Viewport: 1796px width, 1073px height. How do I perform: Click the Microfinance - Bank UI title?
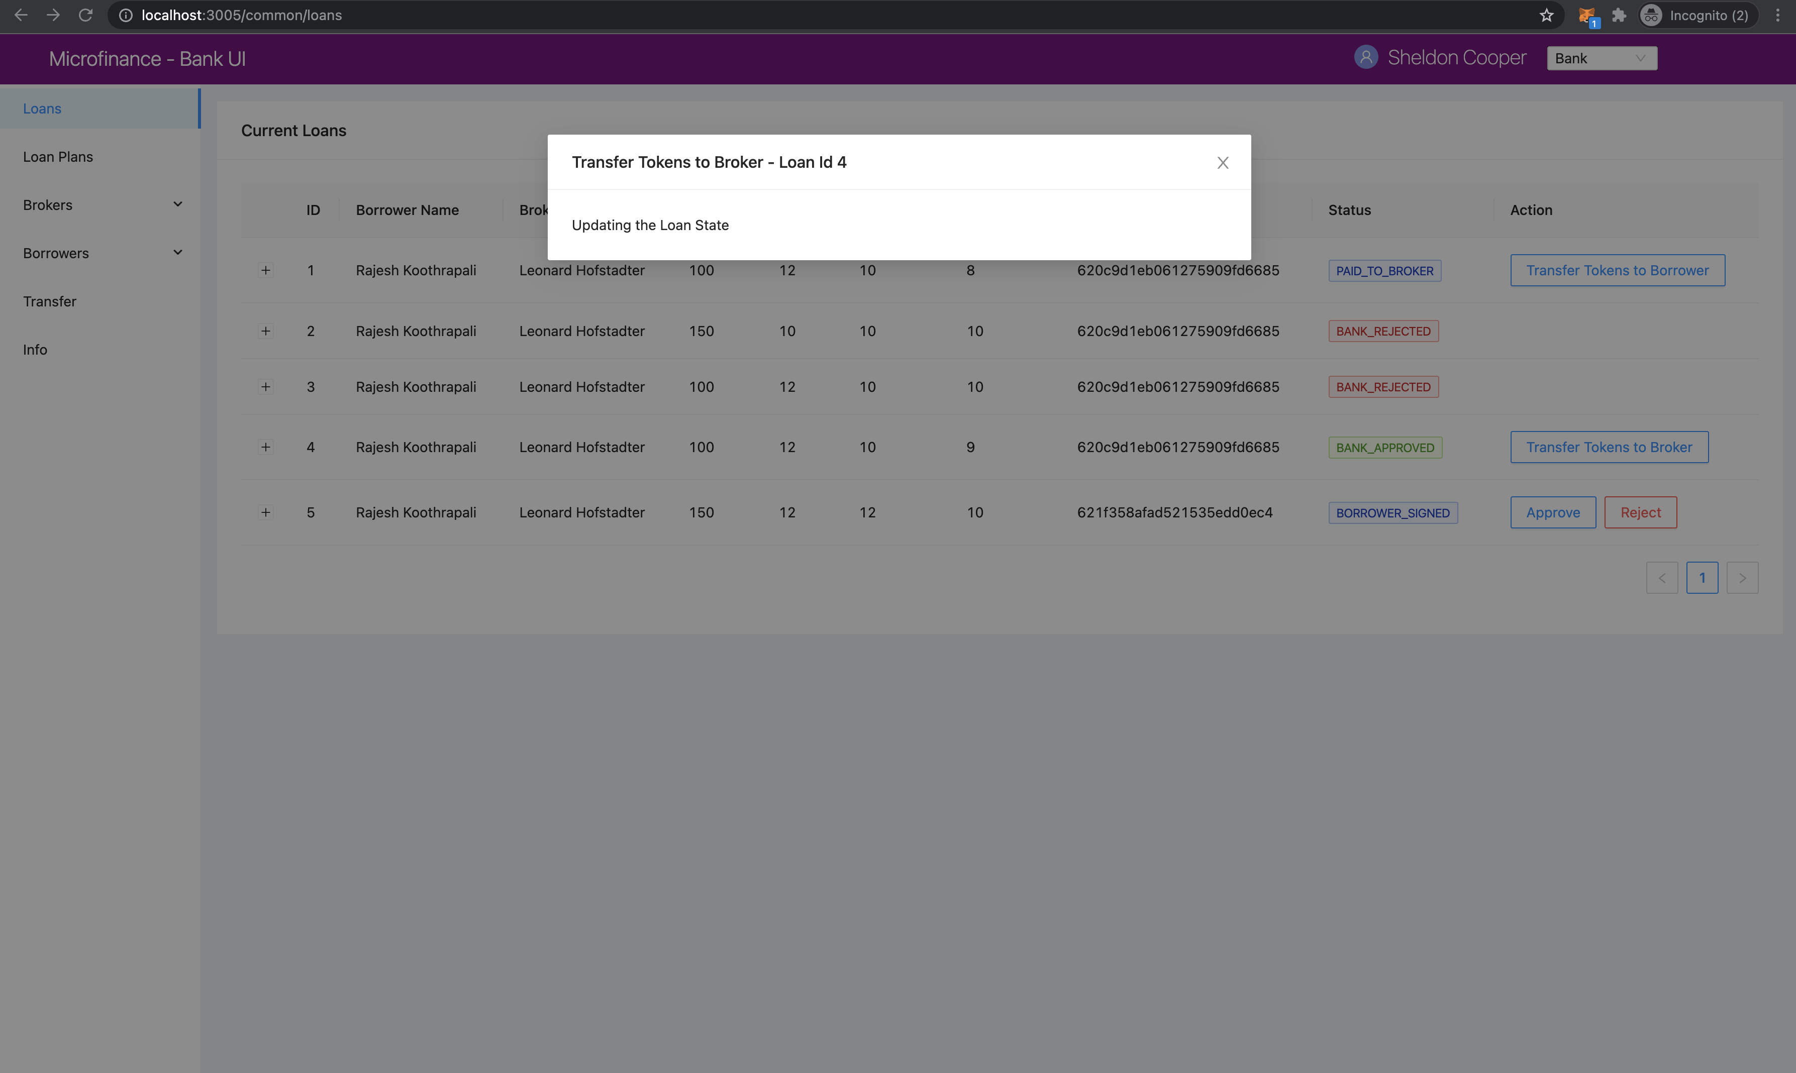(148, 59)
